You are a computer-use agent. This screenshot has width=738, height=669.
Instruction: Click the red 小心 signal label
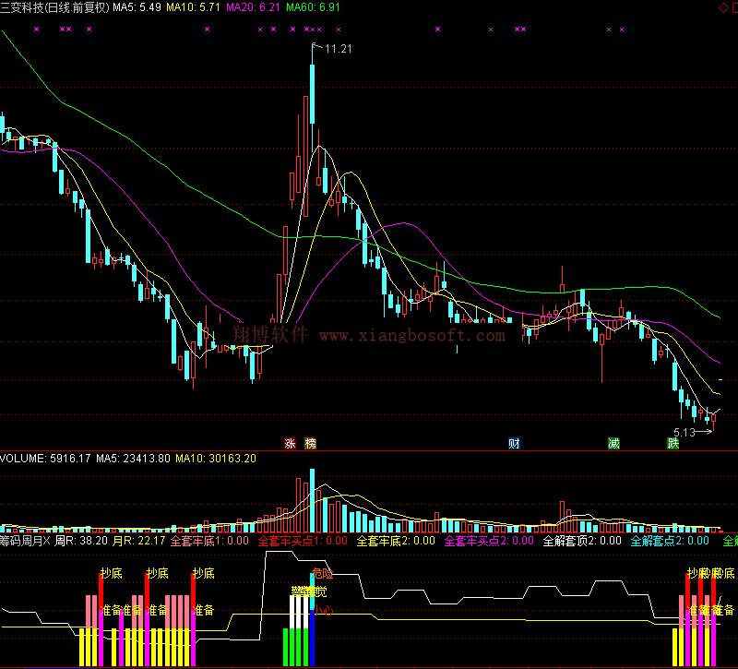point(324,611)
